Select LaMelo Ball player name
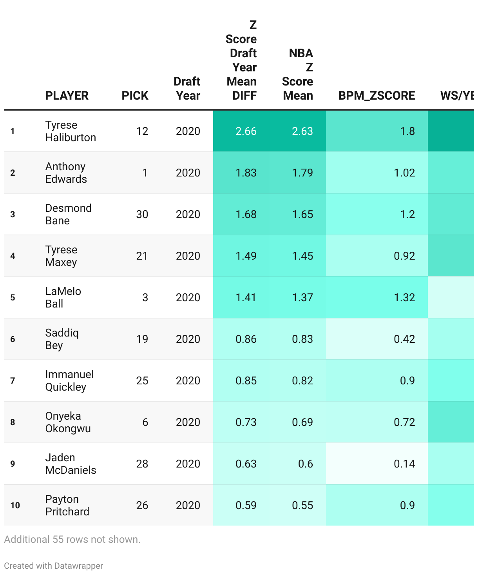Screen dimensions: 478x575 63,297
